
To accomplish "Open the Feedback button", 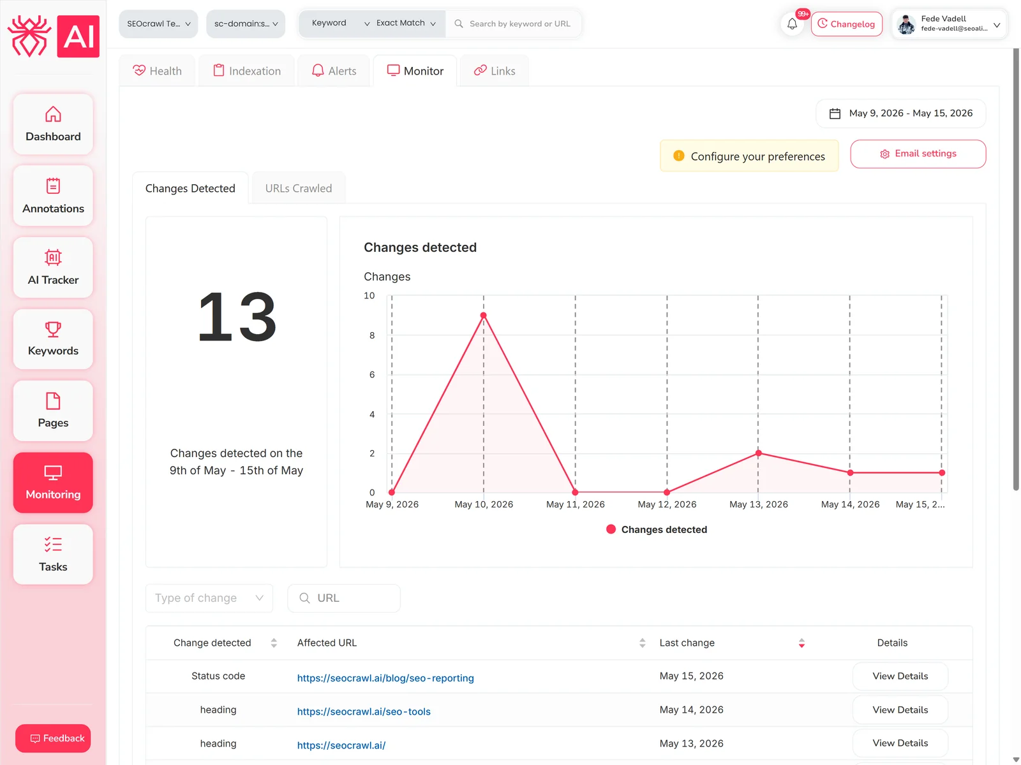I will (53, 738).
